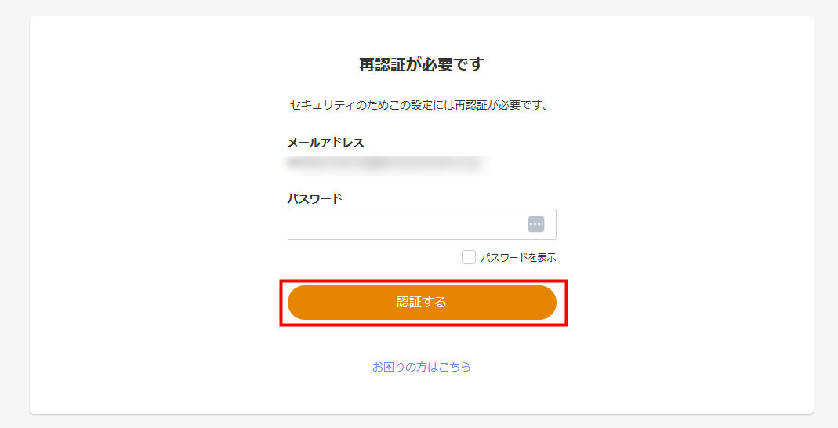Image resolution: width=838 pixels, height=428 pixels.
Task: Enable showing the password characters
Action: click(x=469, y=257)
